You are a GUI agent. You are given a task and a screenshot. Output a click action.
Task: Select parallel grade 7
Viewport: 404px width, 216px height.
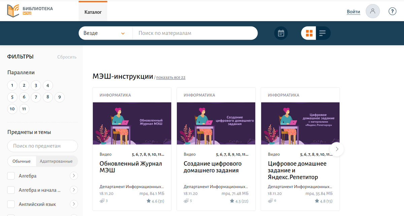(x=36, y=97)
